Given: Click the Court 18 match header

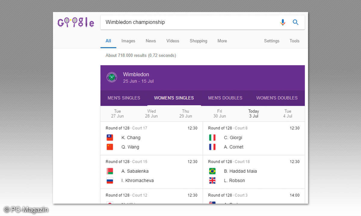Looking at the screenshot, I should [229, 162].
